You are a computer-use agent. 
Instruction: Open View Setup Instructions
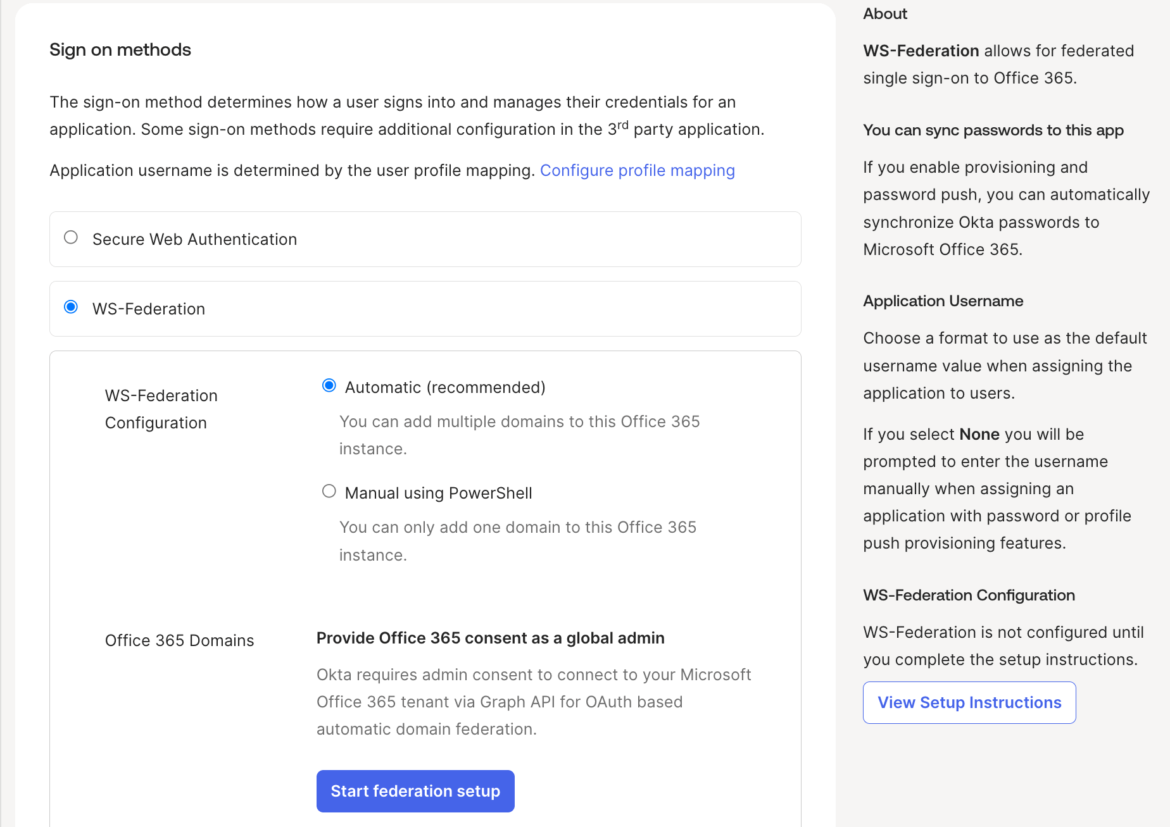pos(969,702)
